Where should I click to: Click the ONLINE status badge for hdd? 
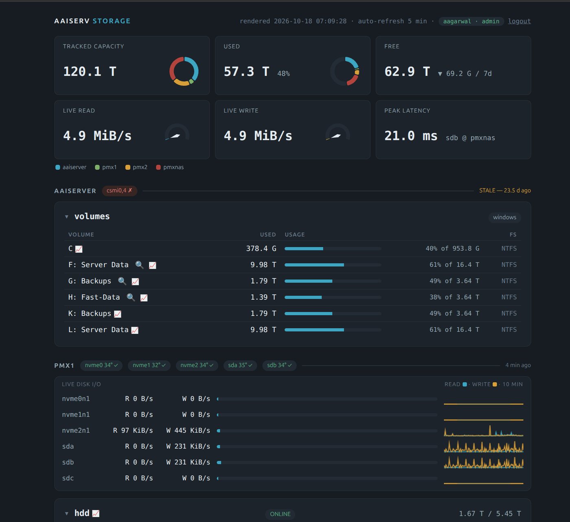[x=281, y=514]
